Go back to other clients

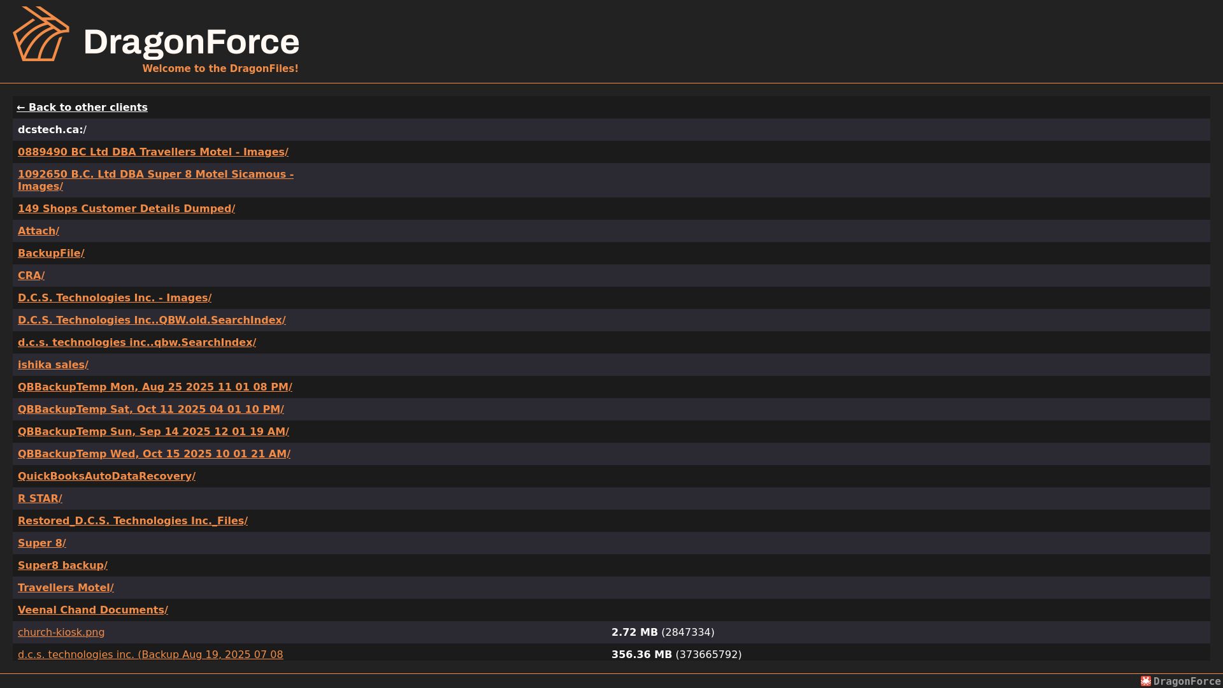click(82, 107)
